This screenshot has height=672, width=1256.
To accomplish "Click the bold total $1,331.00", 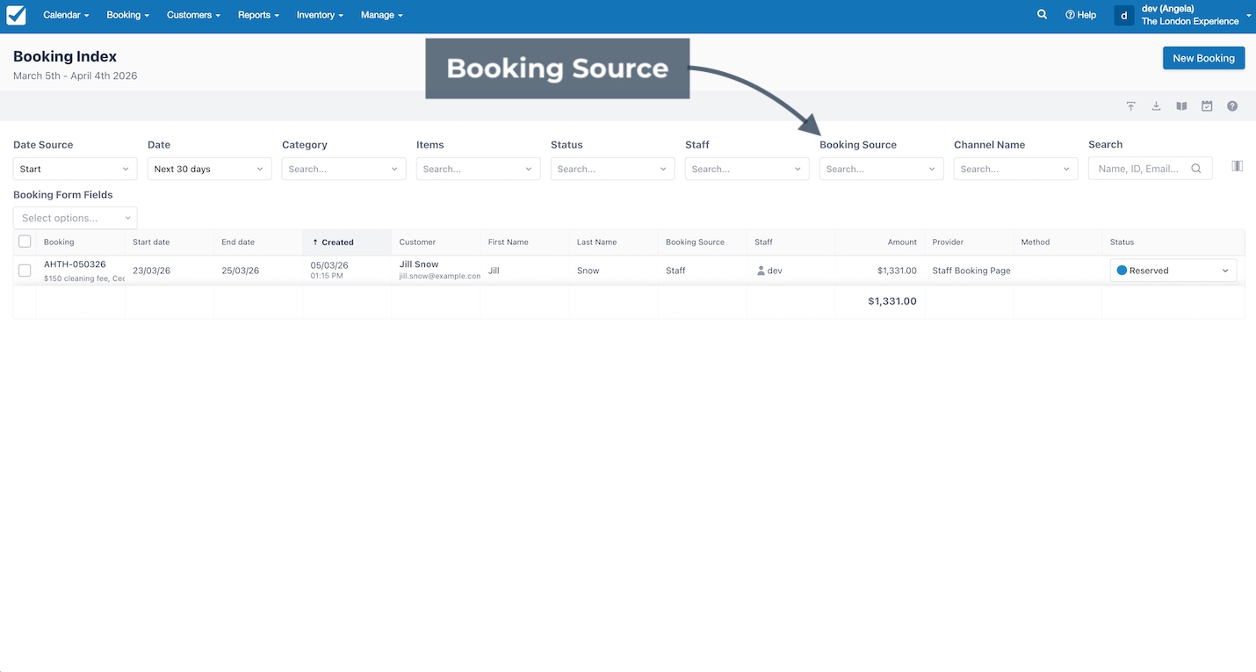I will (892, 301).
